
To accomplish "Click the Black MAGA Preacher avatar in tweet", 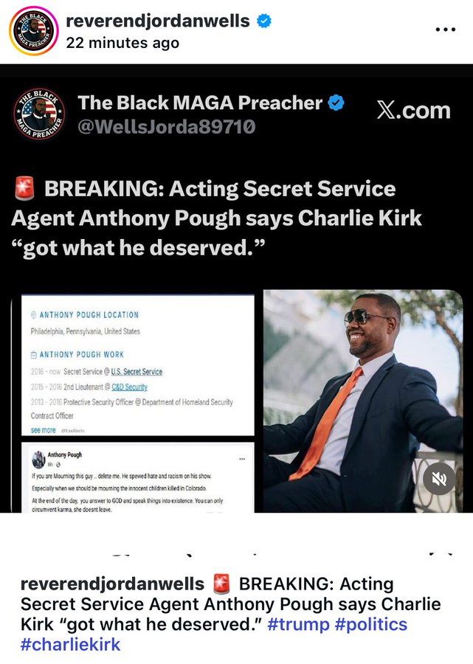I will (39, 114).
